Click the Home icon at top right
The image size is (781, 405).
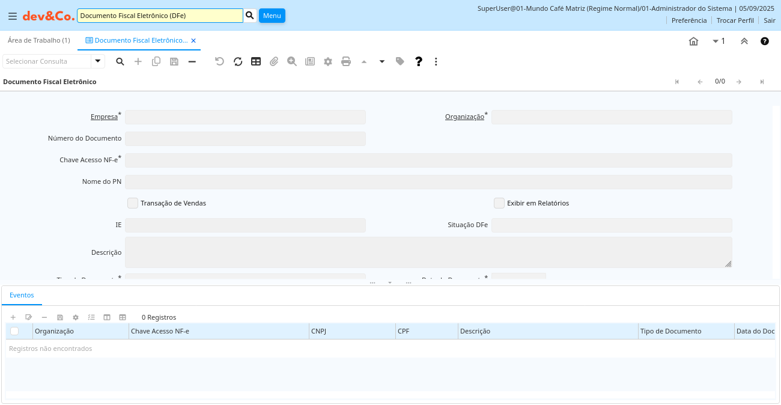(x=693, y=41)
